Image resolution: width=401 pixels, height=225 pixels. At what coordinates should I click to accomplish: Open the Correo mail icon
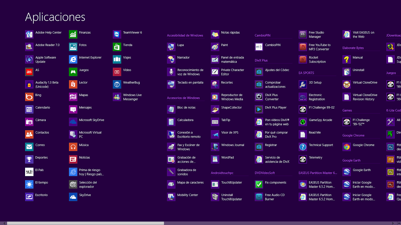tap(29, 147)
